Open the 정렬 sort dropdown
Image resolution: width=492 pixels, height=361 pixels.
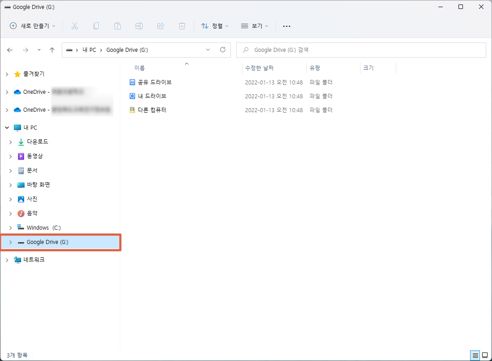pyautogui.click(x=215, y=26)
